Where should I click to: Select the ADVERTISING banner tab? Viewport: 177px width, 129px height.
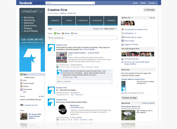pyautogui.click(x=97, y=21)
